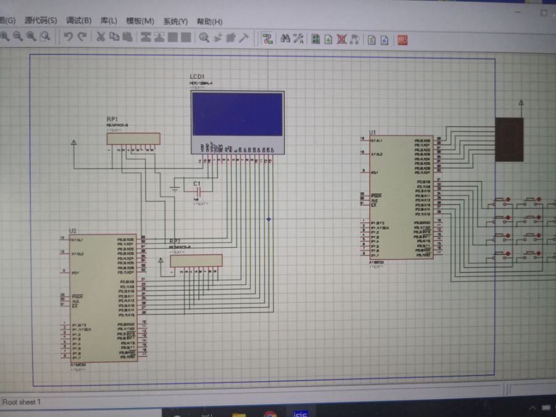Open the property assignment tool icon
Viewport: 556px width, 417px height.
pyautogui.click(x=298, y=39)
